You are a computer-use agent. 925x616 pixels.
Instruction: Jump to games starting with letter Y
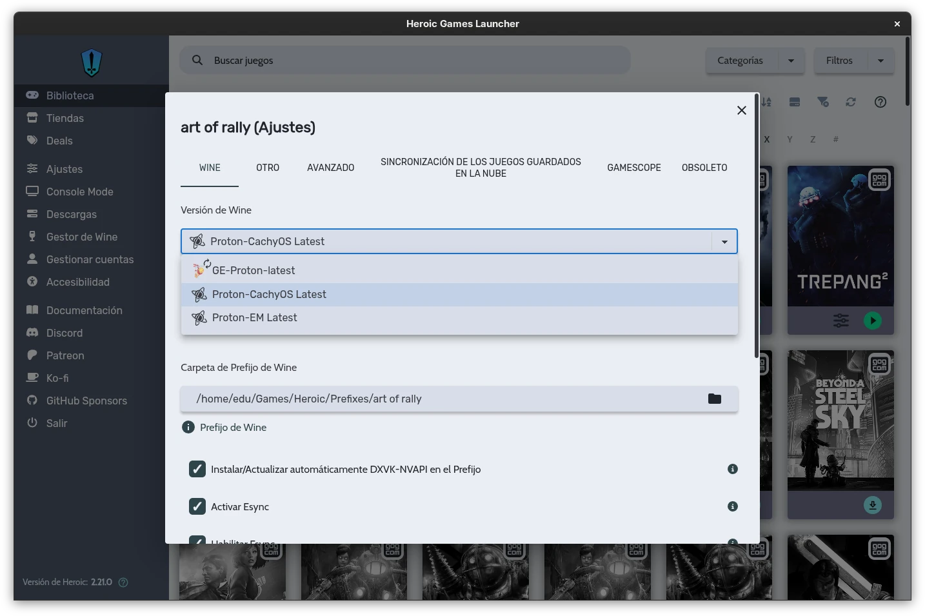pos(790,139)
